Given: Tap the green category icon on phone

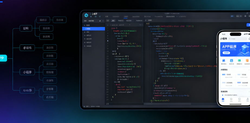Looking at the screenshot, I should tap(239, 61).
